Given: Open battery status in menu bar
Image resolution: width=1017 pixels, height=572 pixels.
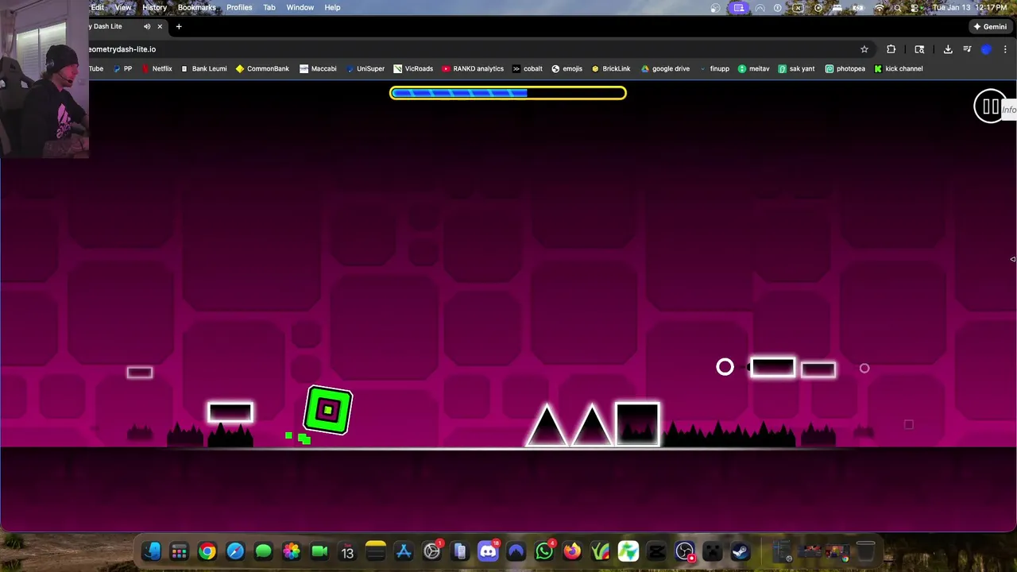Looking at the screenshot, I should 858,7.
